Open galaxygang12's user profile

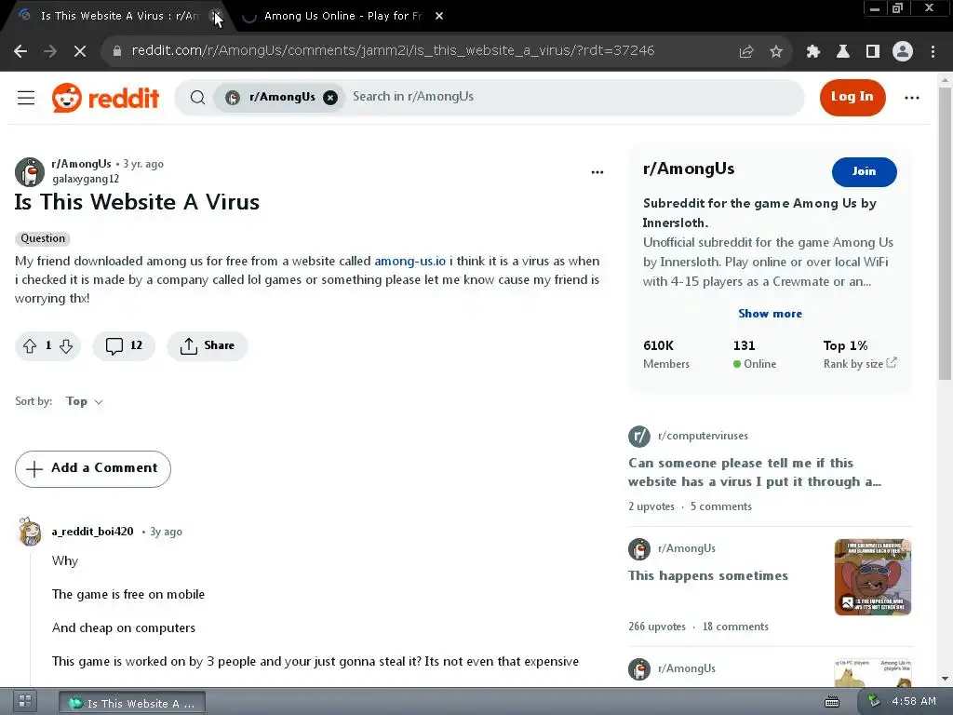click(86, 180)
